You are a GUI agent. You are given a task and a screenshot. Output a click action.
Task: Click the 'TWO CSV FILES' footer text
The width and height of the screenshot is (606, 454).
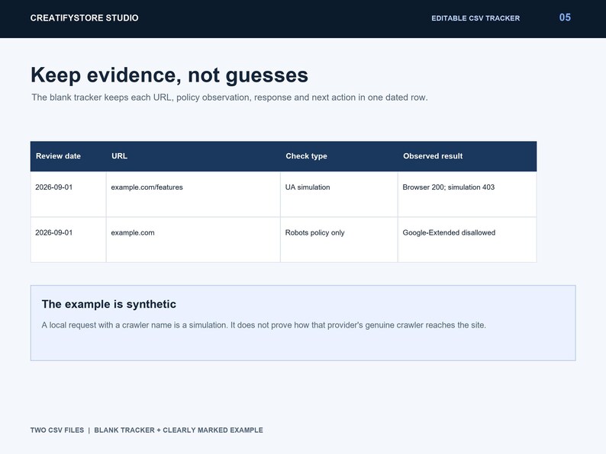coord(57,430)
